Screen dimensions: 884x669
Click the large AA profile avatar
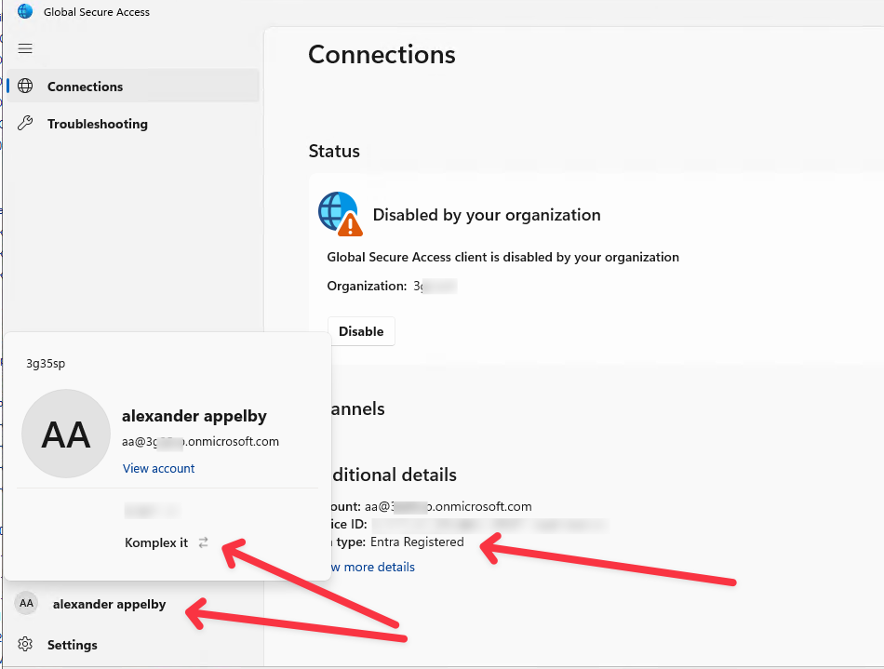tap(66, 435)
